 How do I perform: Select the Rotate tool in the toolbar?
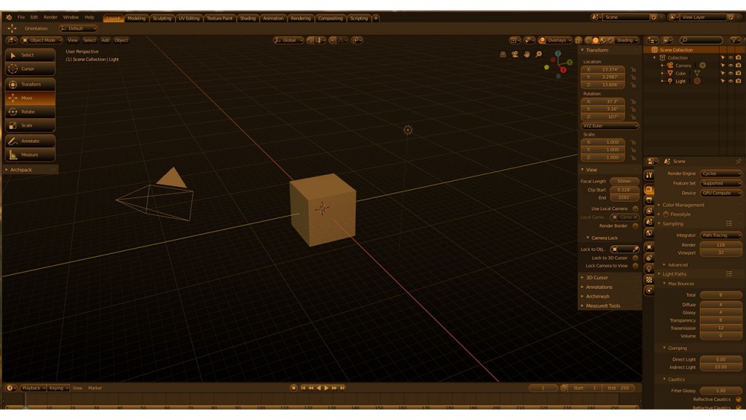click(x=29, y=112)
